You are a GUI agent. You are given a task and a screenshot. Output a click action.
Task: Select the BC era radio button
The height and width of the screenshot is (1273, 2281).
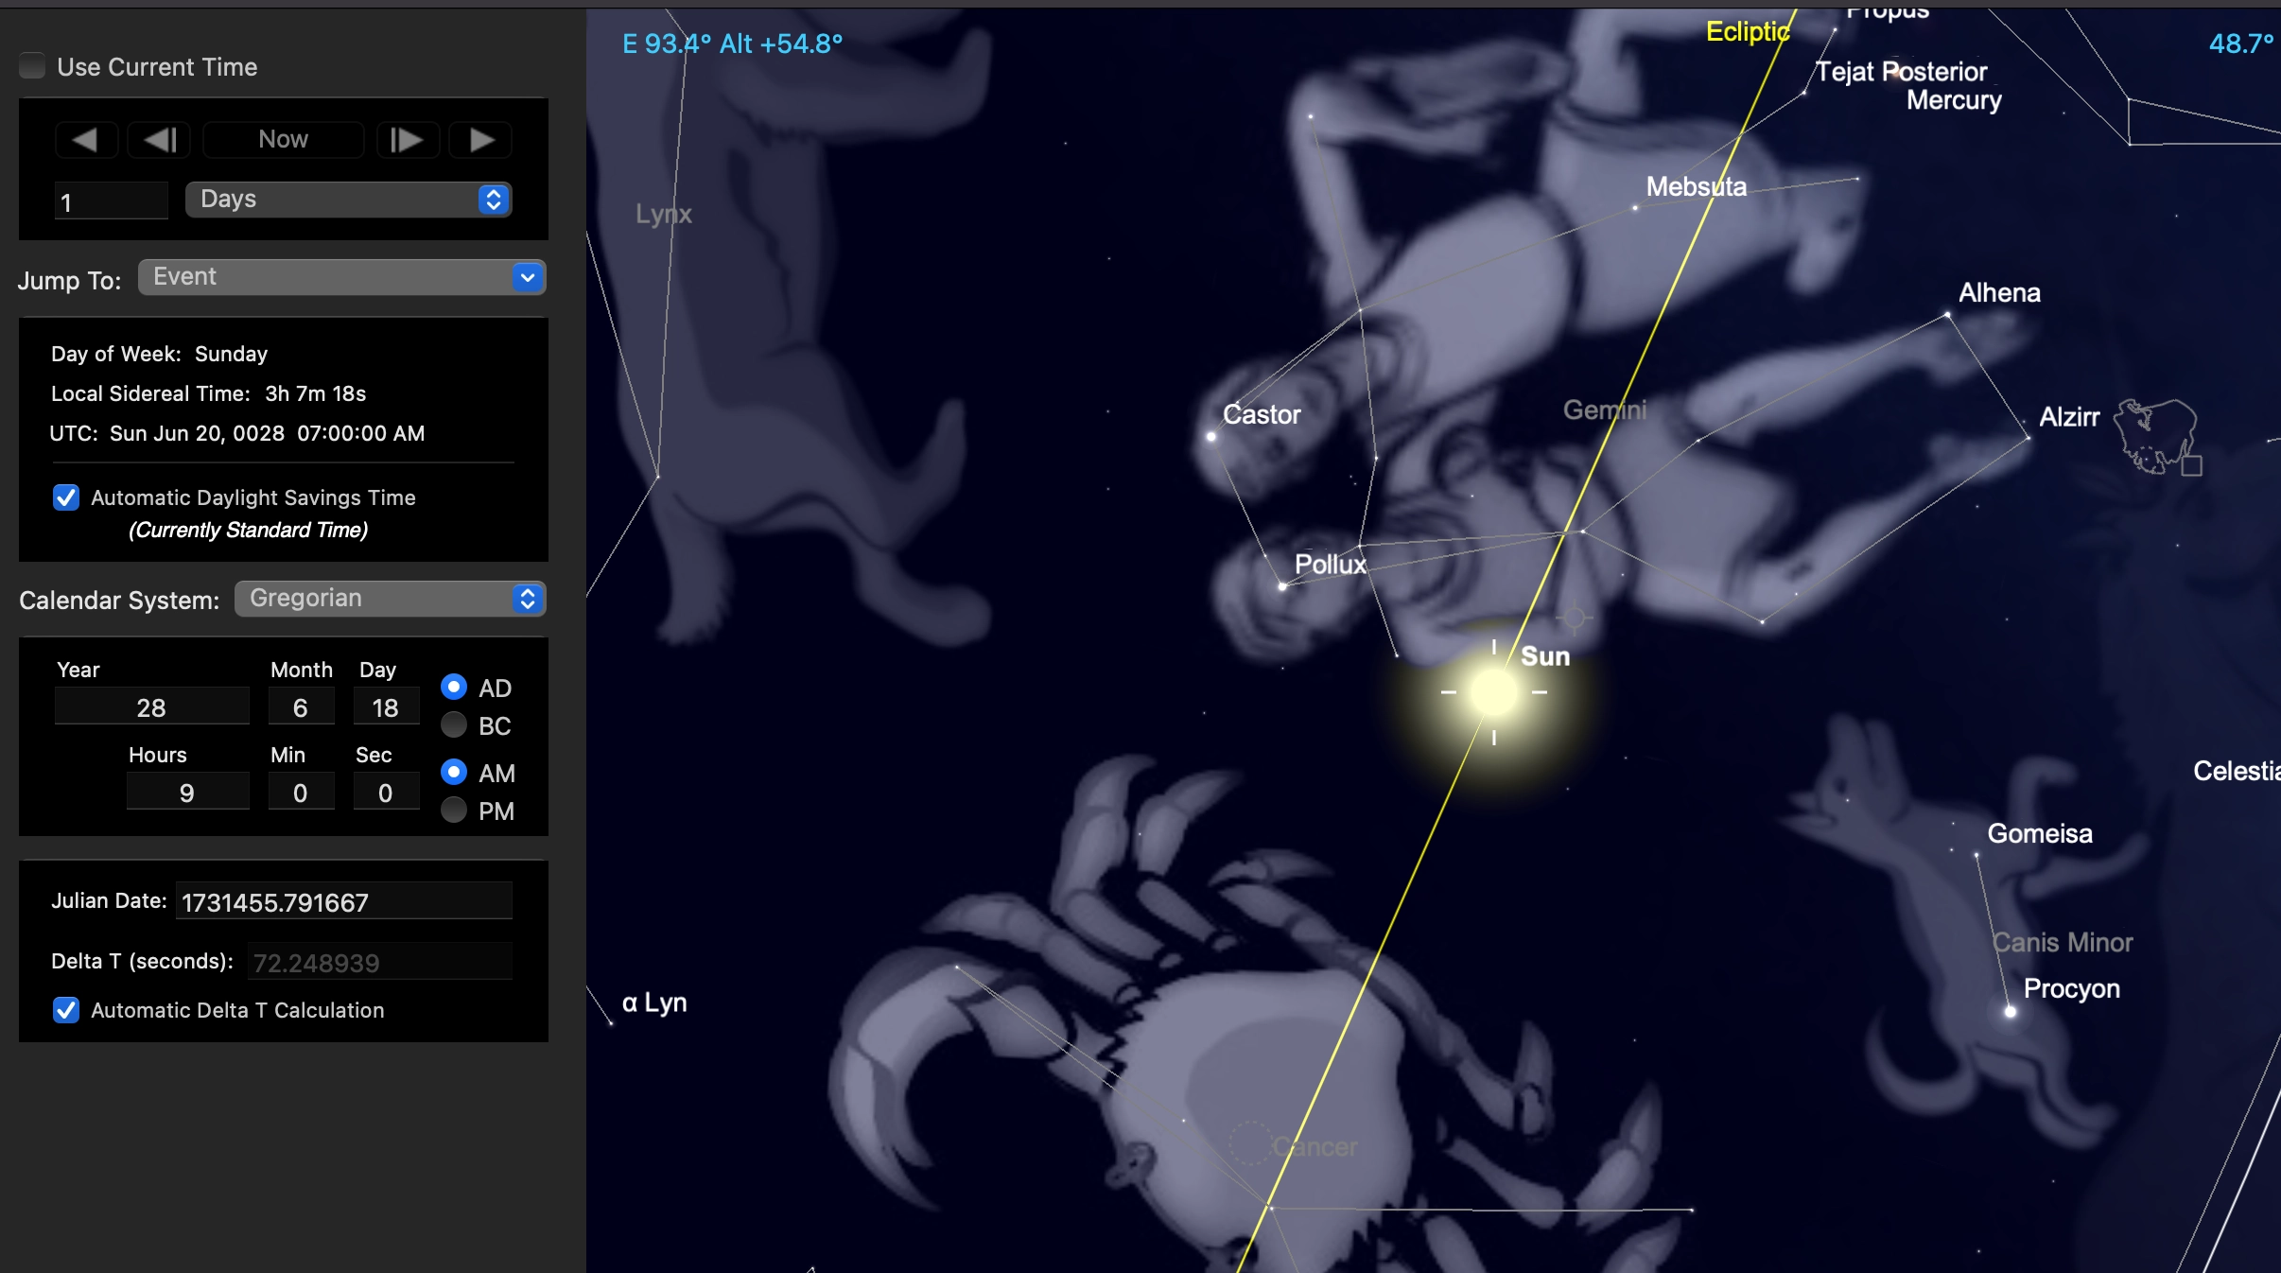pyautogui.click(x=454, y=725)
